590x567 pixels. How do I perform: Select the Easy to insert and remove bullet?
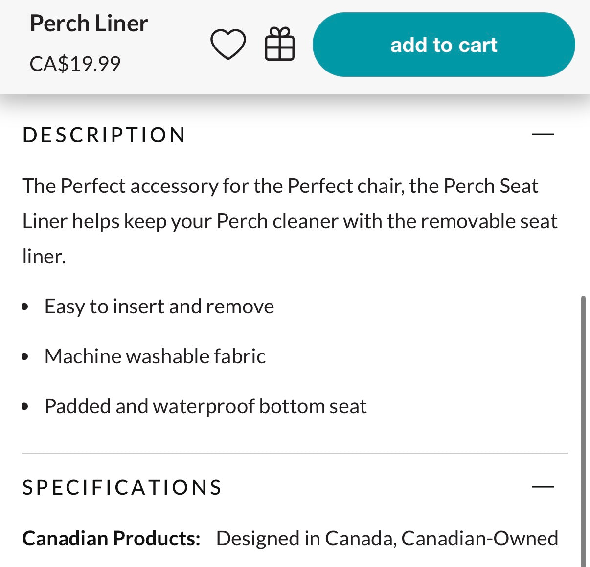click(x=159, y=307)
